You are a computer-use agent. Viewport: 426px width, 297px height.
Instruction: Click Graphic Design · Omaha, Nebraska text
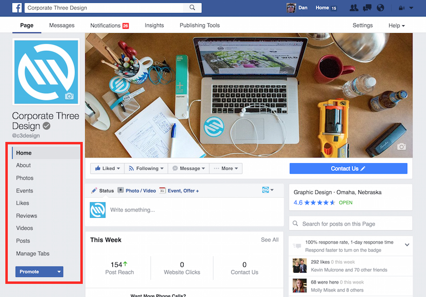337,192
